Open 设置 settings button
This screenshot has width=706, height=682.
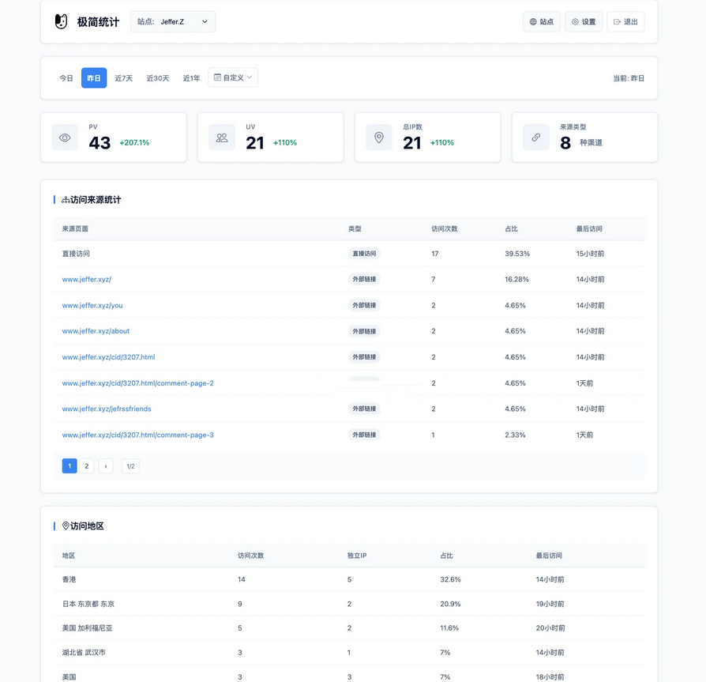(x=584, y=22)
